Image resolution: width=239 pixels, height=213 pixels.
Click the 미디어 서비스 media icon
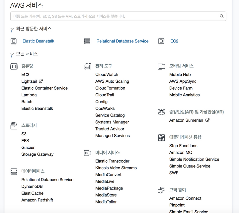88,153
